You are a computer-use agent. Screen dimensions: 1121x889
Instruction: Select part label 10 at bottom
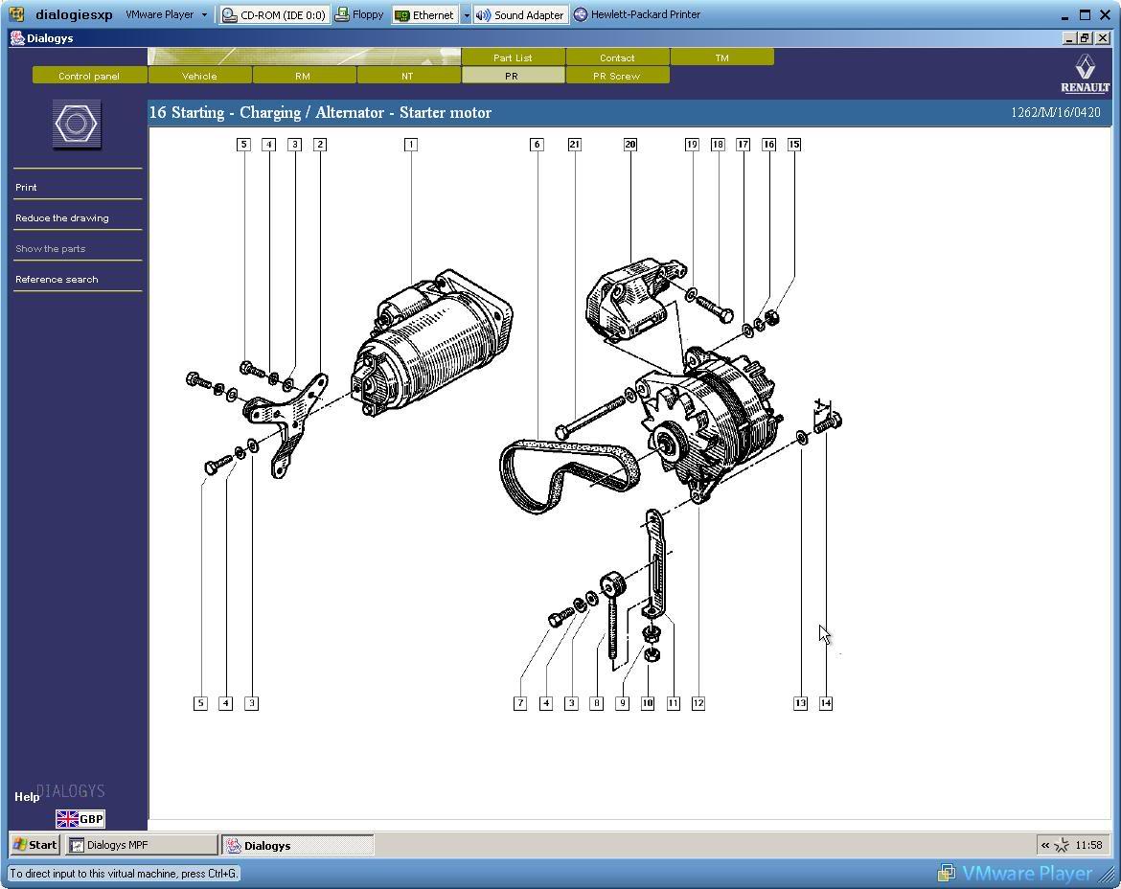point(648,703)
